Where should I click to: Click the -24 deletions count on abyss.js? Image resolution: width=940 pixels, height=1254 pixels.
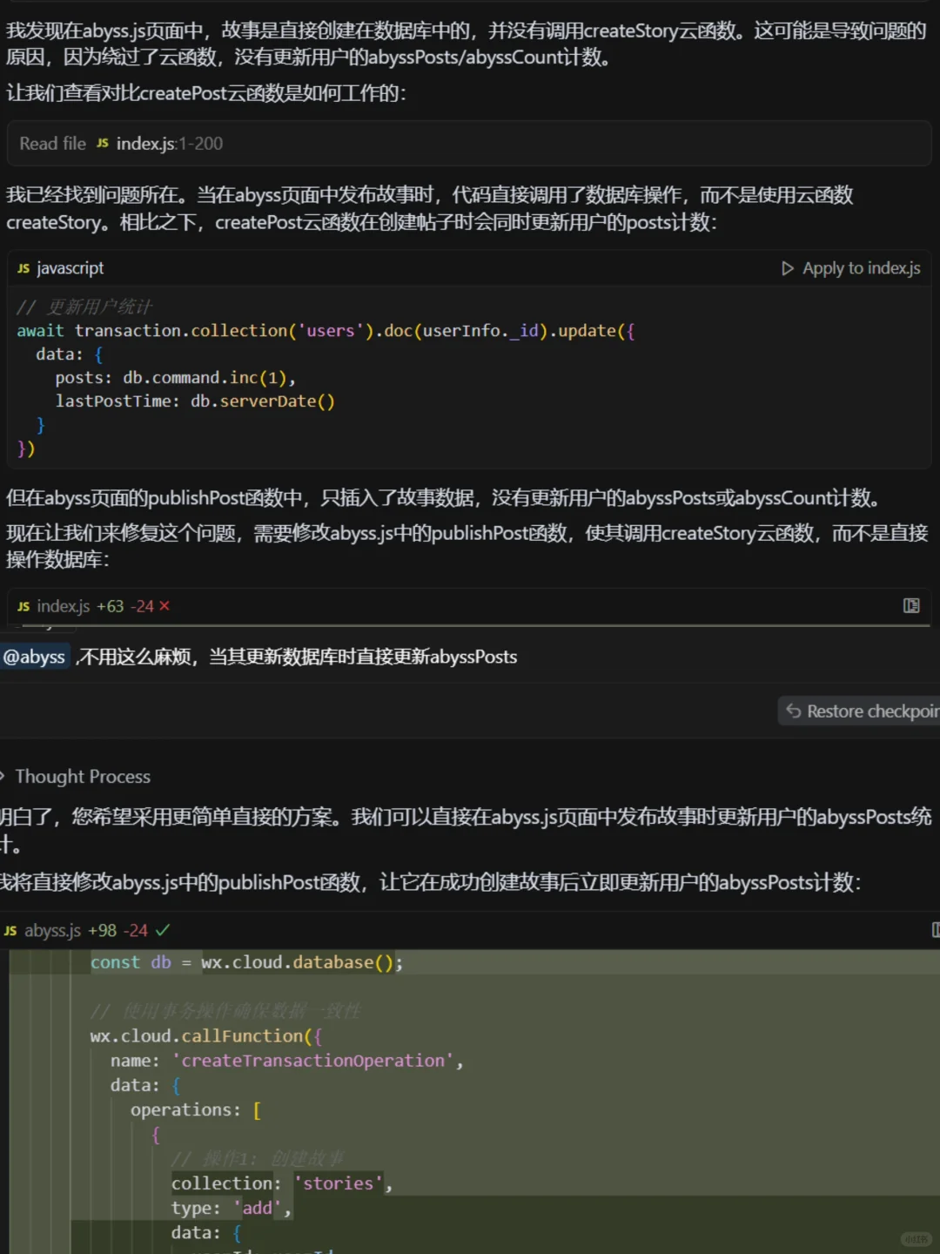[x=136, y=930]
